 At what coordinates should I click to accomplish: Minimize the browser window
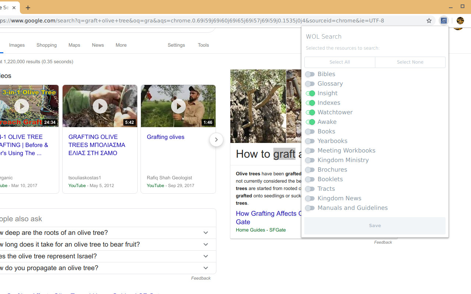point(451,7)
